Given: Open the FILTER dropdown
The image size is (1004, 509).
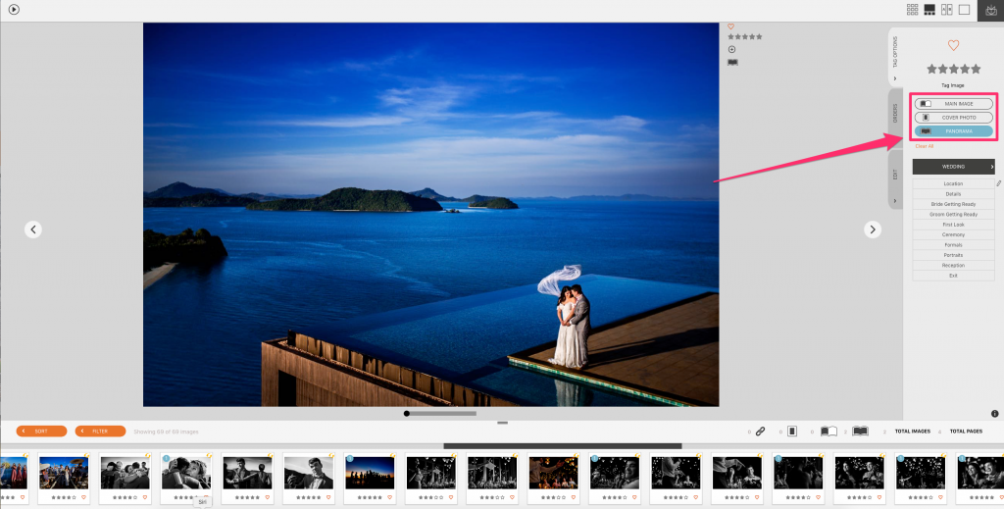Looking at the screenshot, I should [x=101, y=432].
